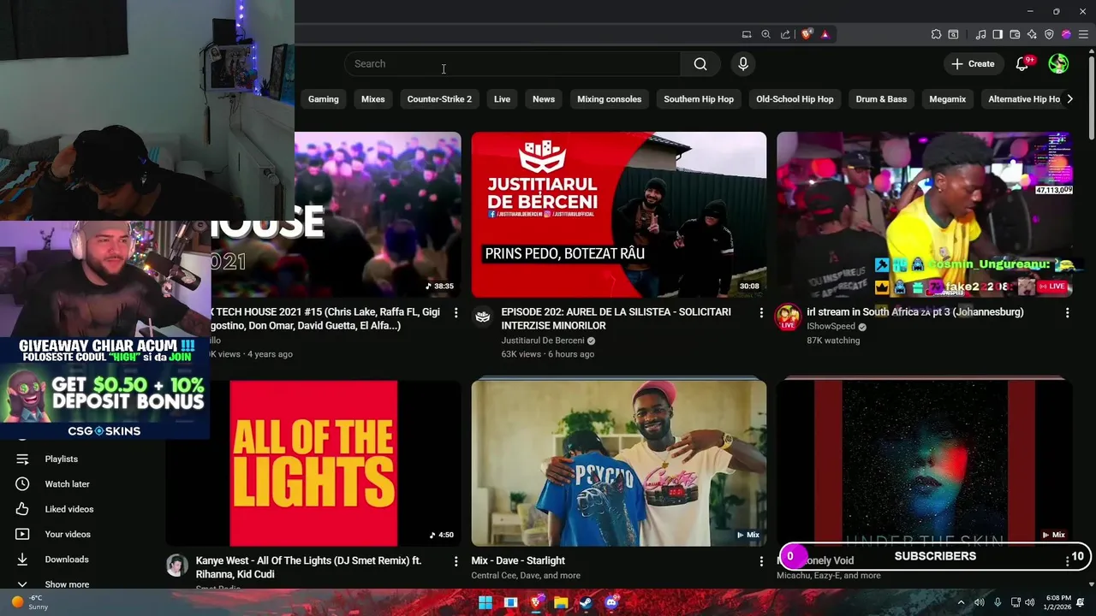Open browser extensions puzzle icon
This screenshot has width=1096, height=616.
coord(936,34)
